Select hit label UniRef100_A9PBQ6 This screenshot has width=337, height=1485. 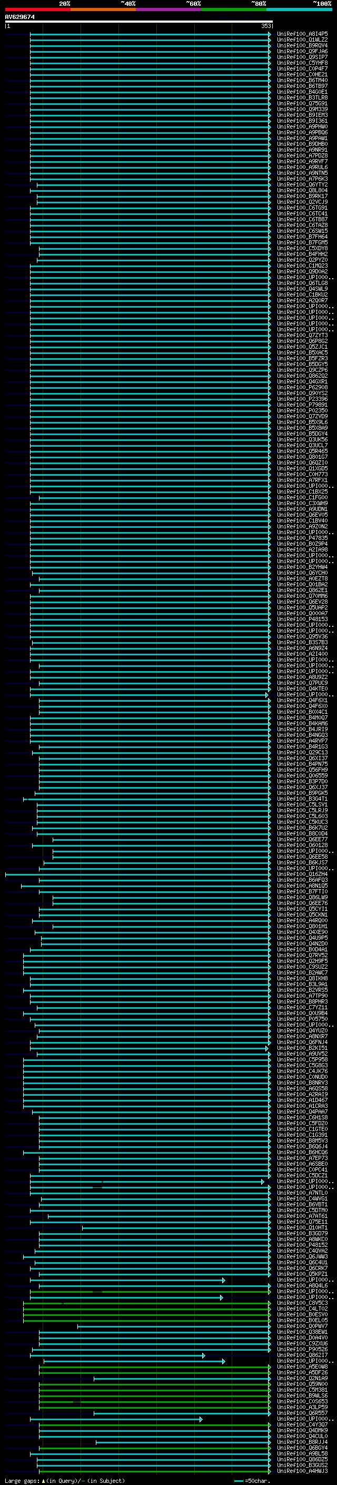point(302,133)
